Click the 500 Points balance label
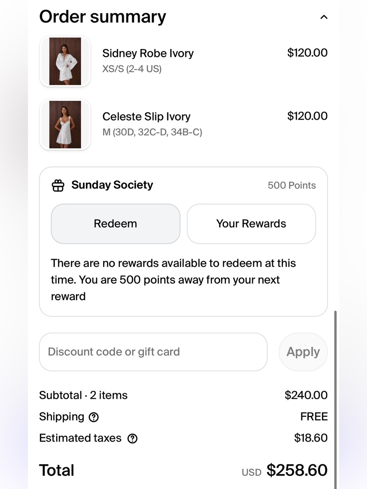Screen dimensions: 367x489 (x=292, y=185)
